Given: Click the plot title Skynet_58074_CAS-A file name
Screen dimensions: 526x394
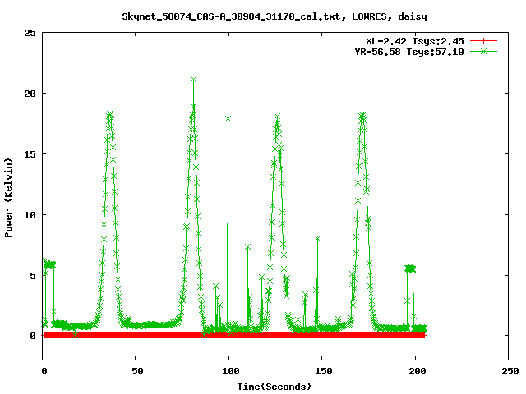Looking at the screenshot, I should (x=274, y=16).
